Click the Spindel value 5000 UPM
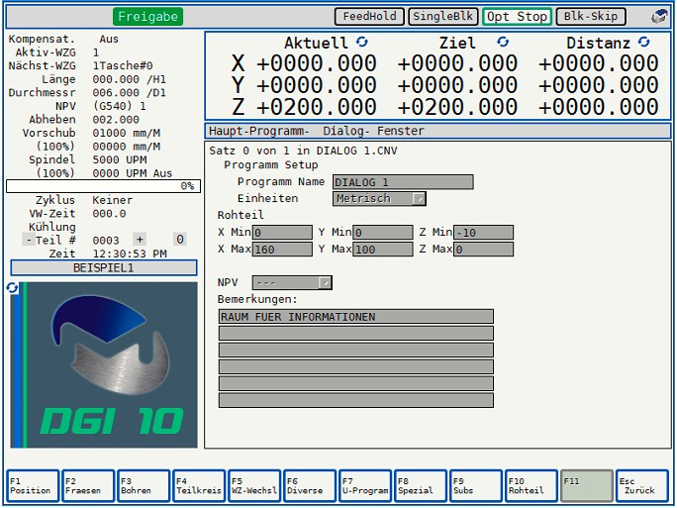The width and height of the screenshot is (677, 508). 120,159
